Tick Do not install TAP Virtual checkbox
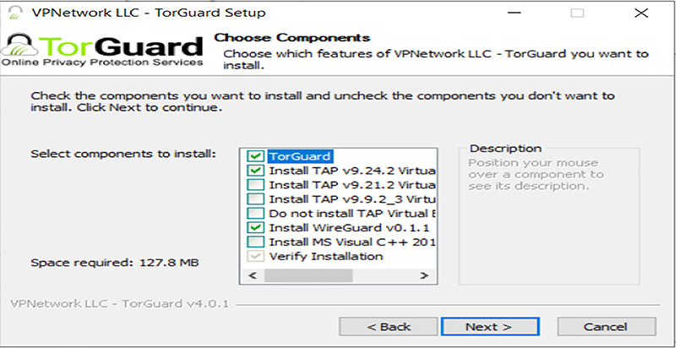This screenshot has height=348, width=676. pos(255,214)
